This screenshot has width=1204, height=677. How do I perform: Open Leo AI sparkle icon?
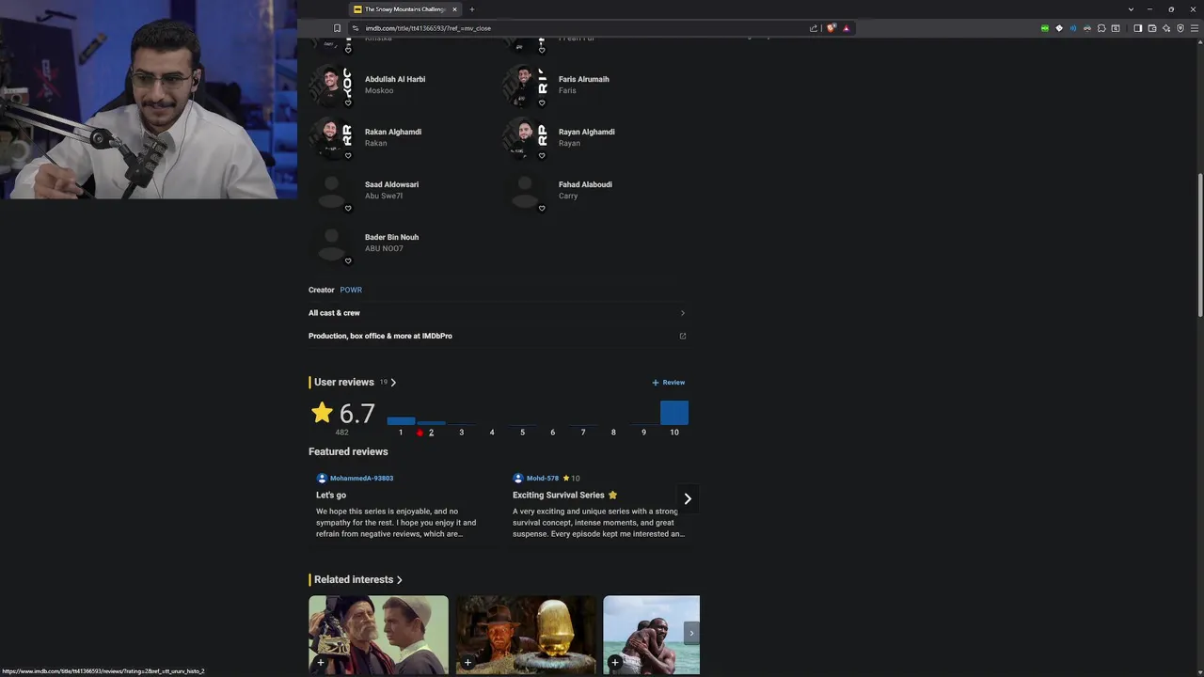click(x=1166, y=28)
